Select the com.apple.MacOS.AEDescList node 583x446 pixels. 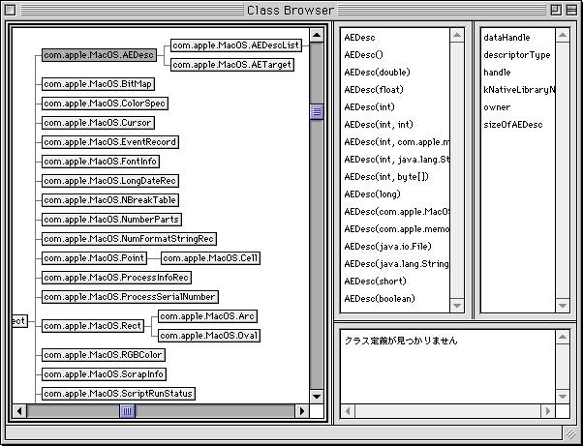click(236, 45)
